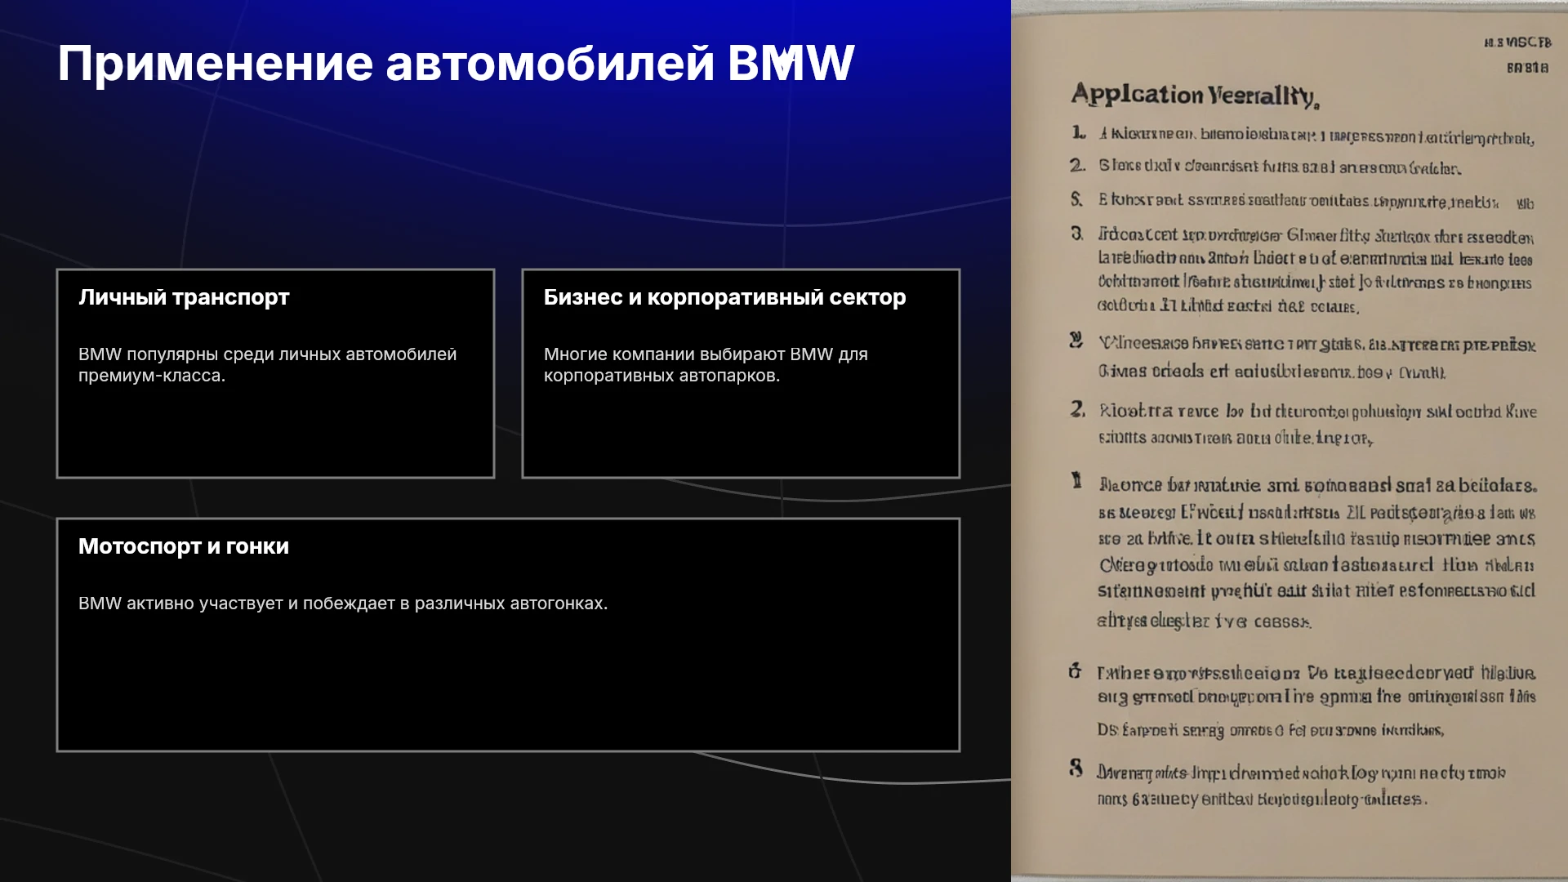Click the slide title 'Применение автомобилей BMW'

pyautogui.click(x=456, y=64)
